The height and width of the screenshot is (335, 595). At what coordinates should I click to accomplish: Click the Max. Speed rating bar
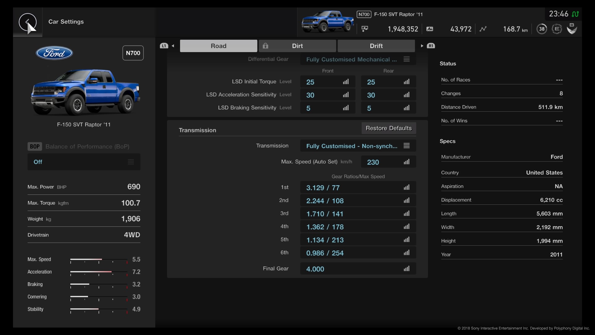[99, 260]
